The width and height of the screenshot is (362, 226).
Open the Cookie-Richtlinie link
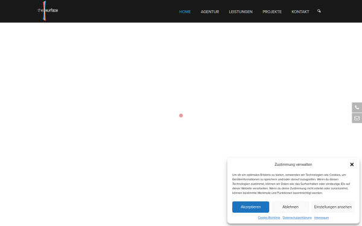[269, 218]
